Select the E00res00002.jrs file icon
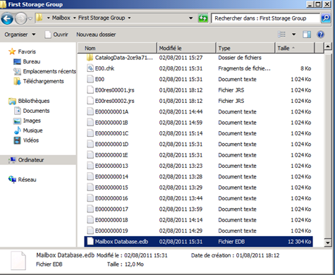This screenshot has height=275, width=335. pos(90,101)
